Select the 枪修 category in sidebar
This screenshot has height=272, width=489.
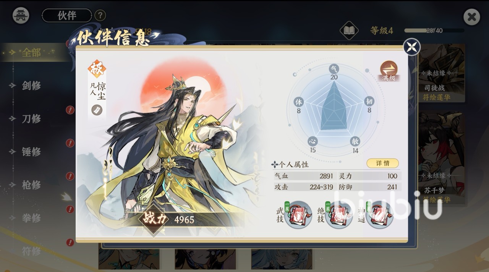tap(31, 185)
